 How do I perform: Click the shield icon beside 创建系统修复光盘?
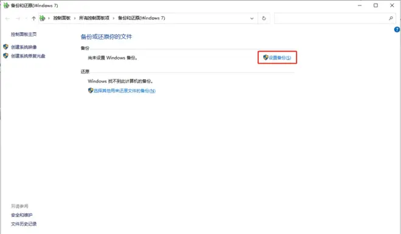click(x=5, y=56)
